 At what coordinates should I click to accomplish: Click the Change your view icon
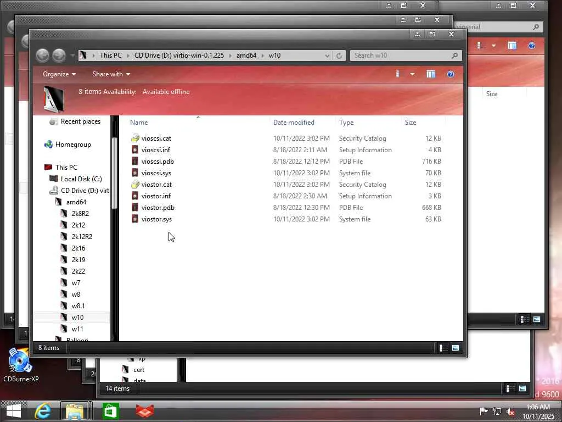398,74
